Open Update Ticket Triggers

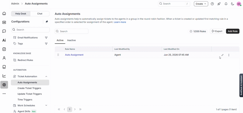[29, 94]
